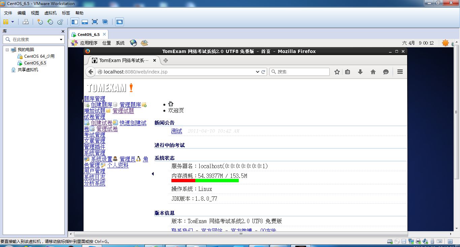Click the Firefox address bar URL
460x247 pixels.
point(135,72)
